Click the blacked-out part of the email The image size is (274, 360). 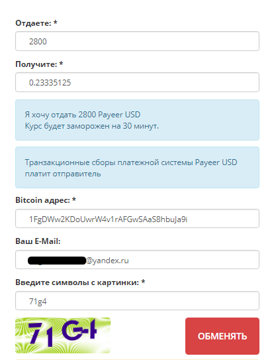[x=57, y=261]
